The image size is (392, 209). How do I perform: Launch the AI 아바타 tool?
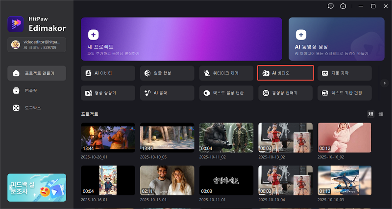point(108,73)
